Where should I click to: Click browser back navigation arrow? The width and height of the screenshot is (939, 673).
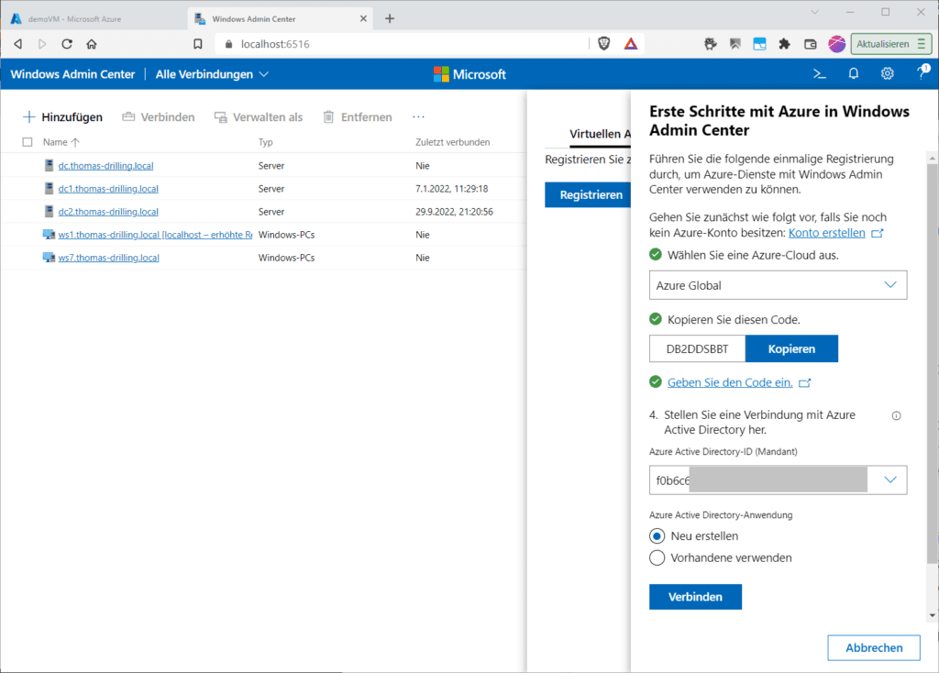click(18, 44)
